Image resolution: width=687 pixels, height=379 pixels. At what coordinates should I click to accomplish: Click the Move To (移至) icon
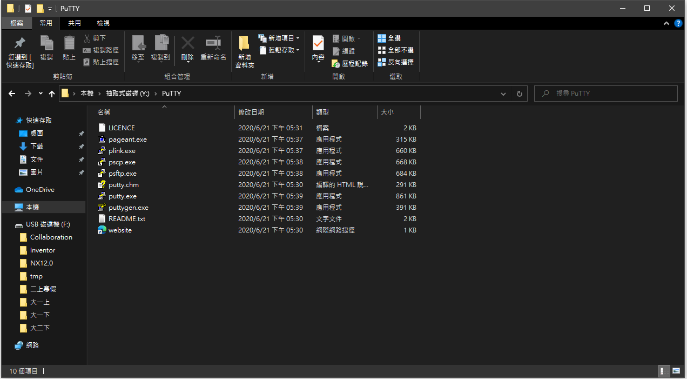(138, 43)
